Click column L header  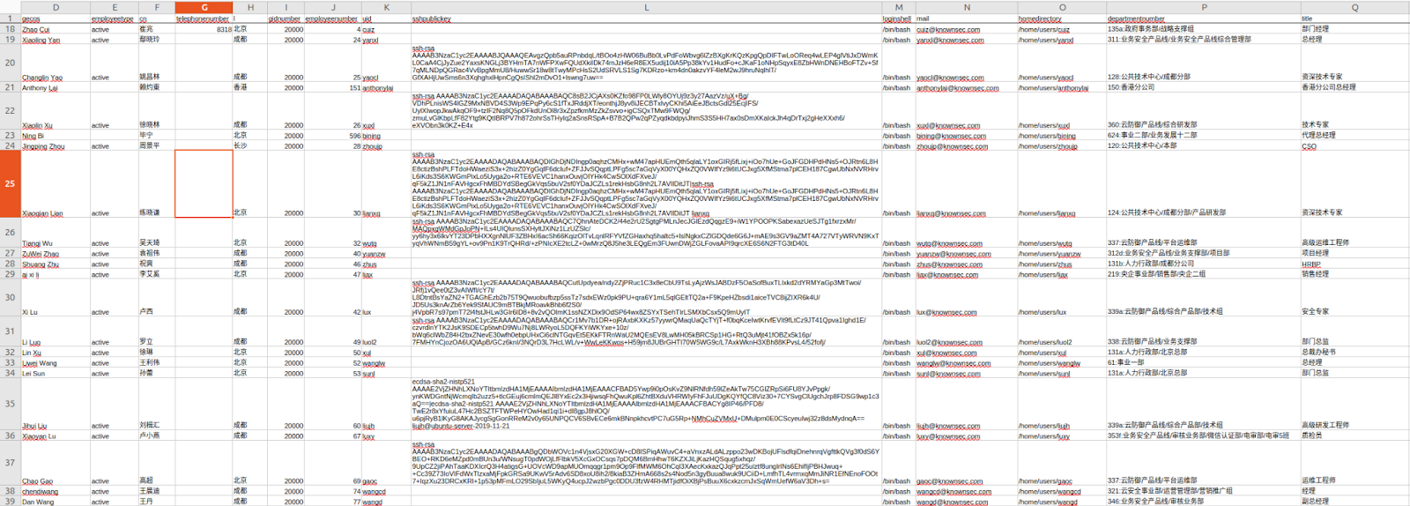click(645, 7)
